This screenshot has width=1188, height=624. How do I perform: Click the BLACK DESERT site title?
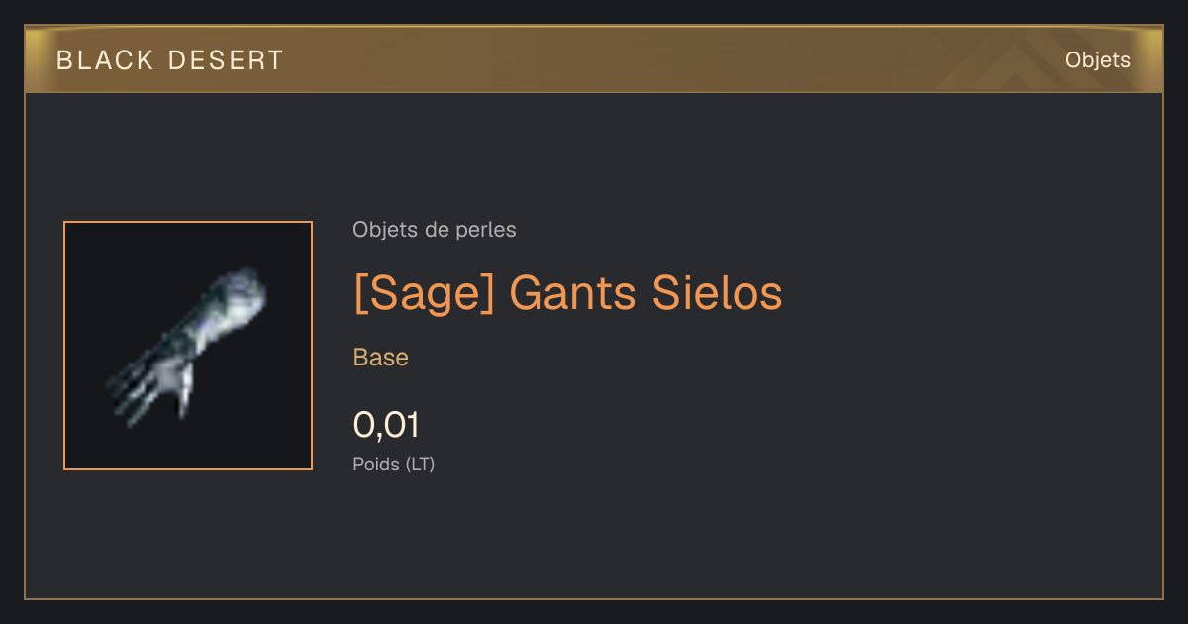[x=170, y=60]
